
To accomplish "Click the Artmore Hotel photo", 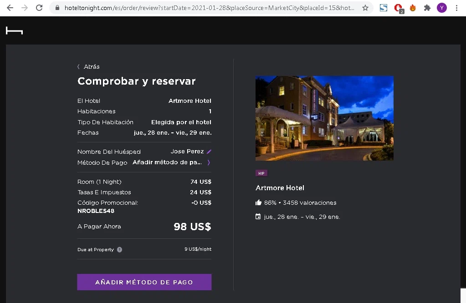I will point(324,118).
